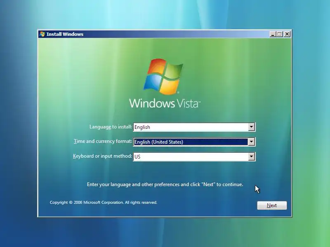Image resolution: width=330 pixels, height=247 pixels.
Task: Open the Keyboard or input method dropdown arrow
Action: [251, 156]
